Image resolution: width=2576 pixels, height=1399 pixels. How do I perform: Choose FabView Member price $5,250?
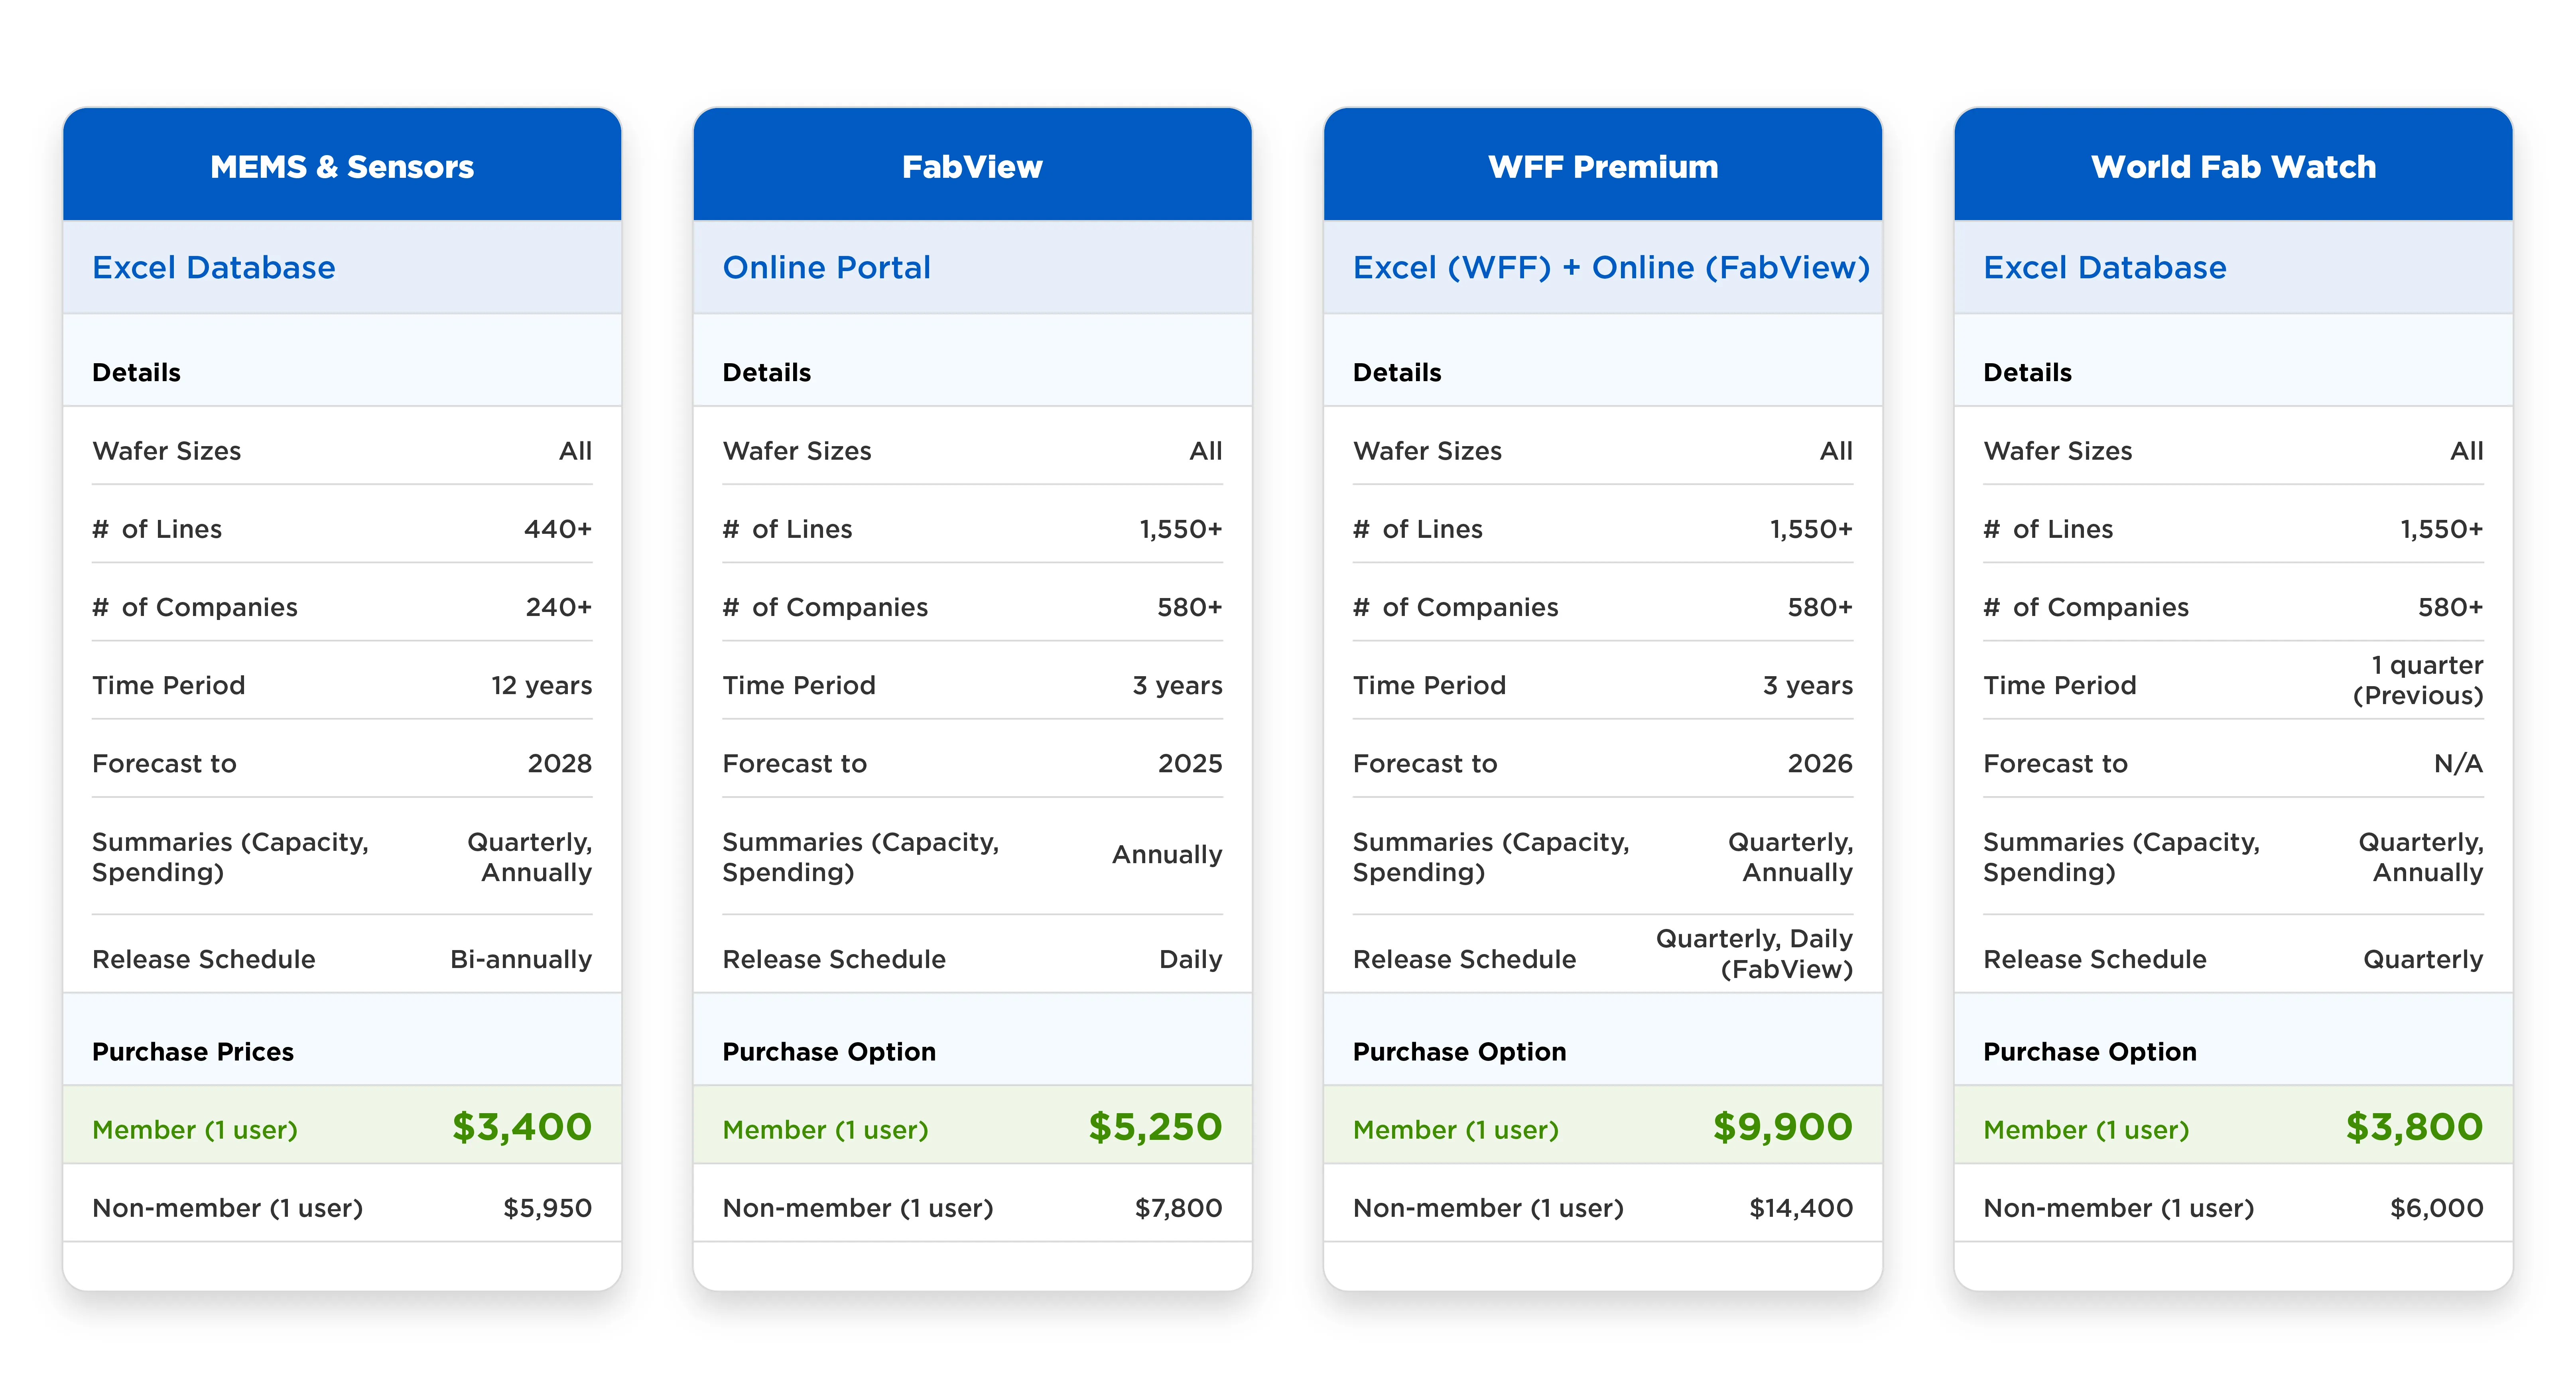[972, 1126]
